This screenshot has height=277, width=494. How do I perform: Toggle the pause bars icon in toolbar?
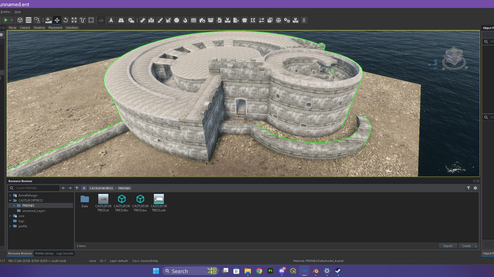[x=304, y=20]
